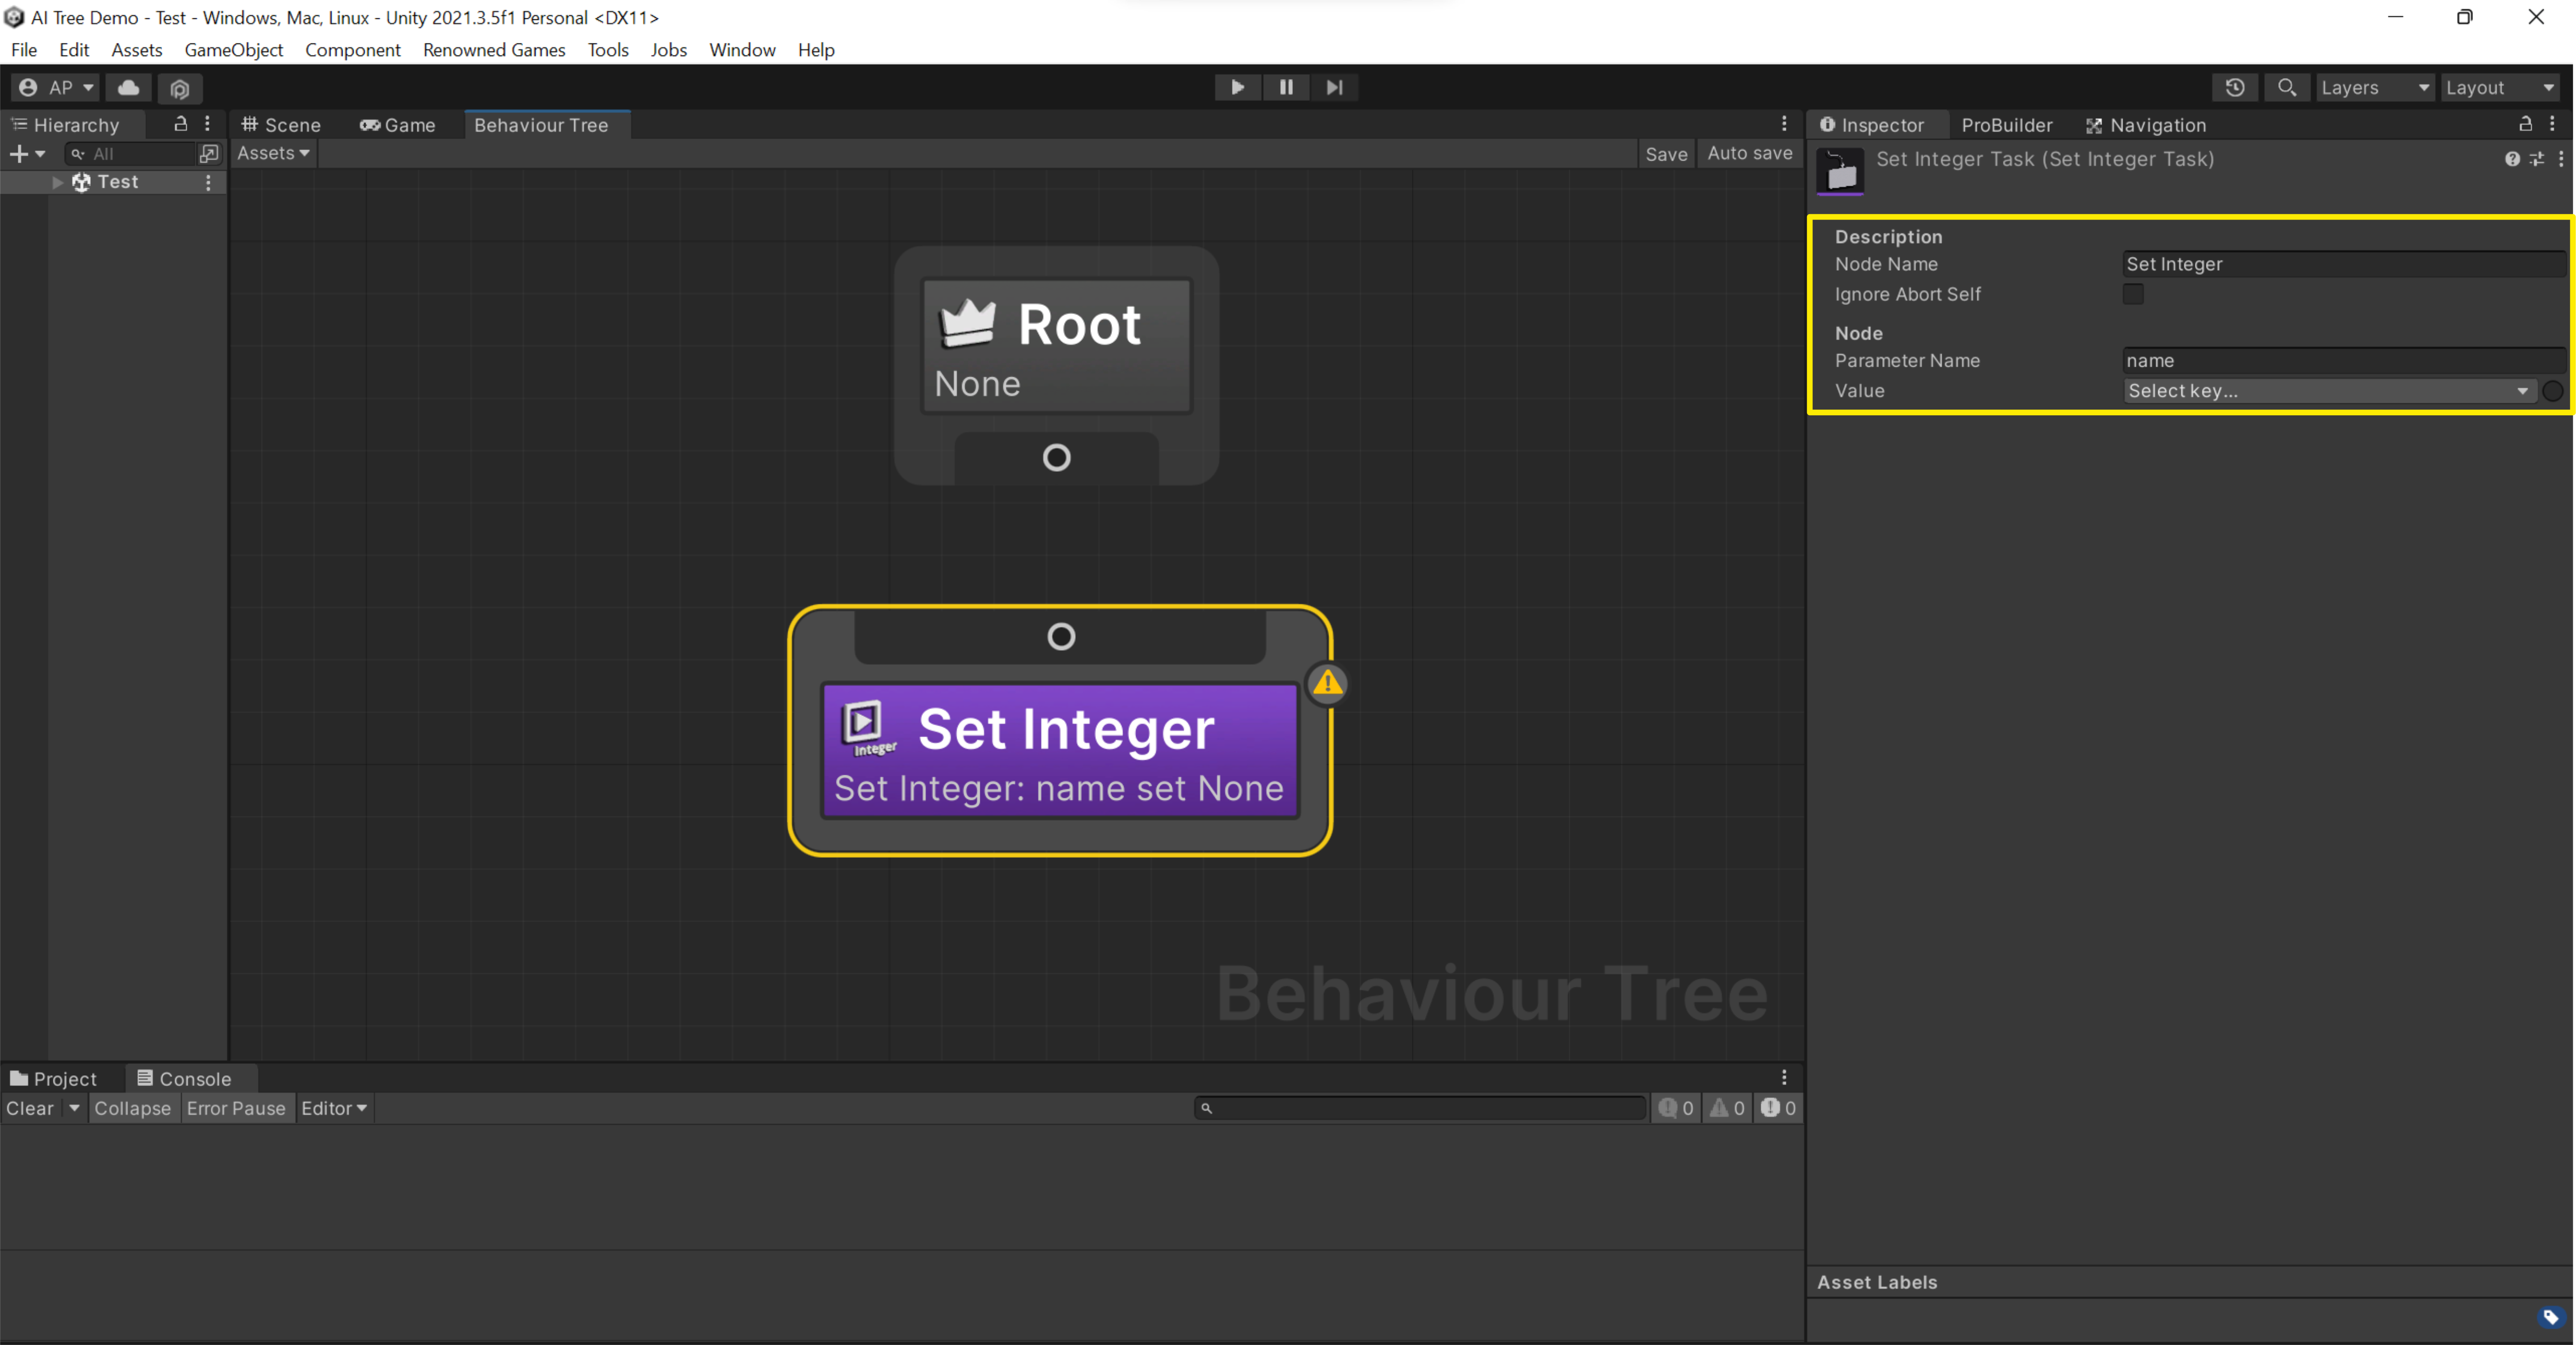Viewport: 2576px width, 1345px height.
Task: Click the warning icon on the Set Integer node
Action: pyautogui.click(x=1327, y=683)
